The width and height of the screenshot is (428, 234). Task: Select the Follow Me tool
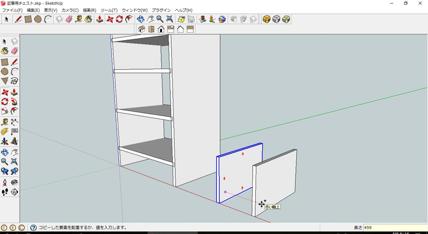pos(14,101)
